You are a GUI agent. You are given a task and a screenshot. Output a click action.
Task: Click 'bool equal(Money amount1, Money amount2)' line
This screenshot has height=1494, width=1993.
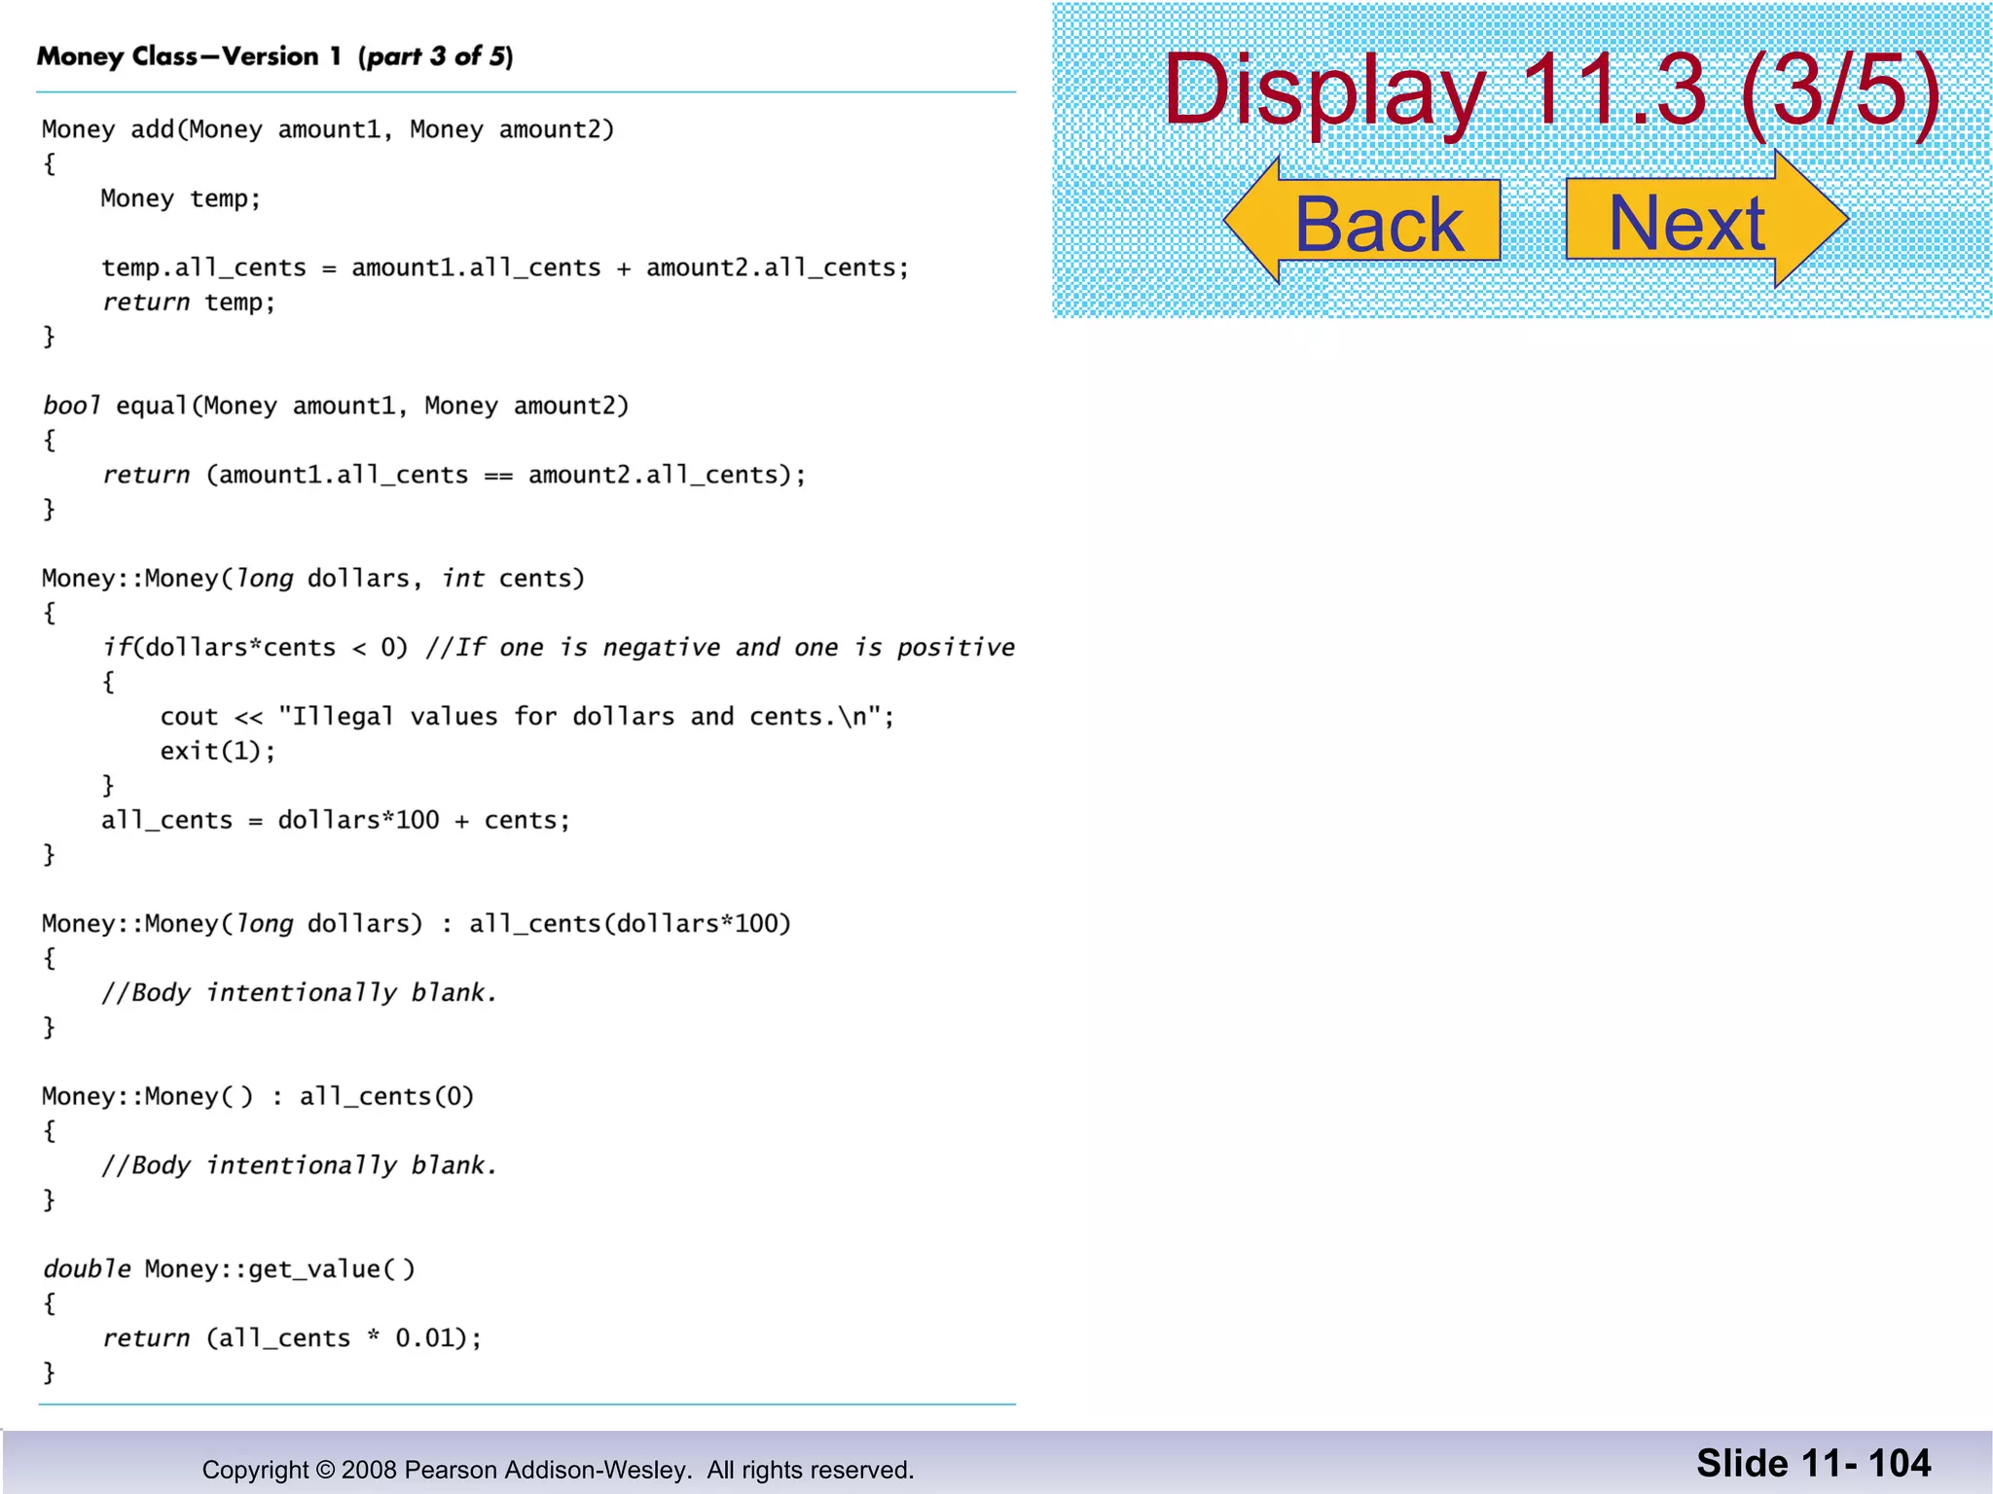336,406
